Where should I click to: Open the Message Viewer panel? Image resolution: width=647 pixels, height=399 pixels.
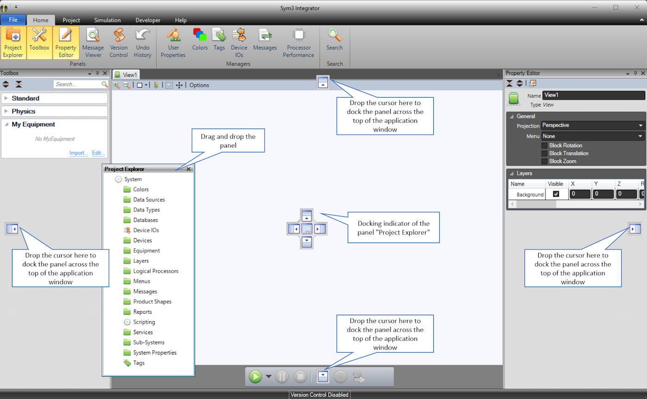pos(93,43)
